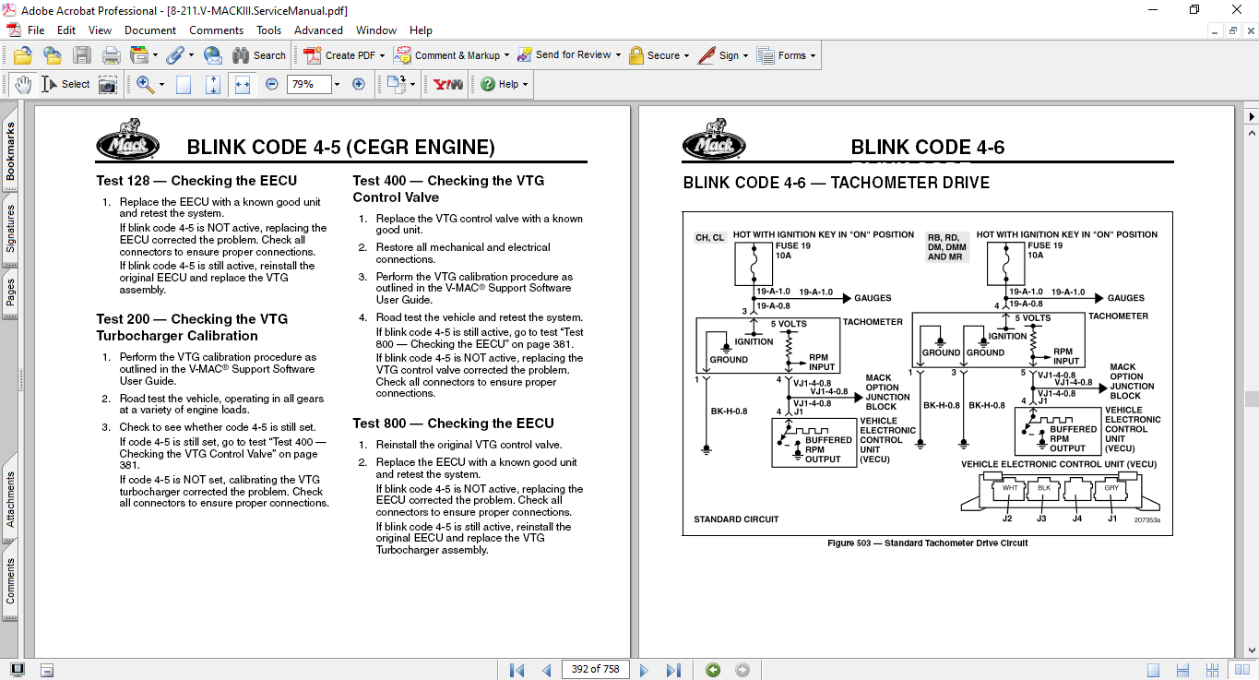Open the File menu
Image resolution: width=1259 pixels, height=680 pixels.
(36, 30)
